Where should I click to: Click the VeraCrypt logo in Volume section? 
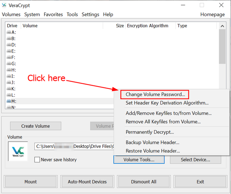click(18, 151)
